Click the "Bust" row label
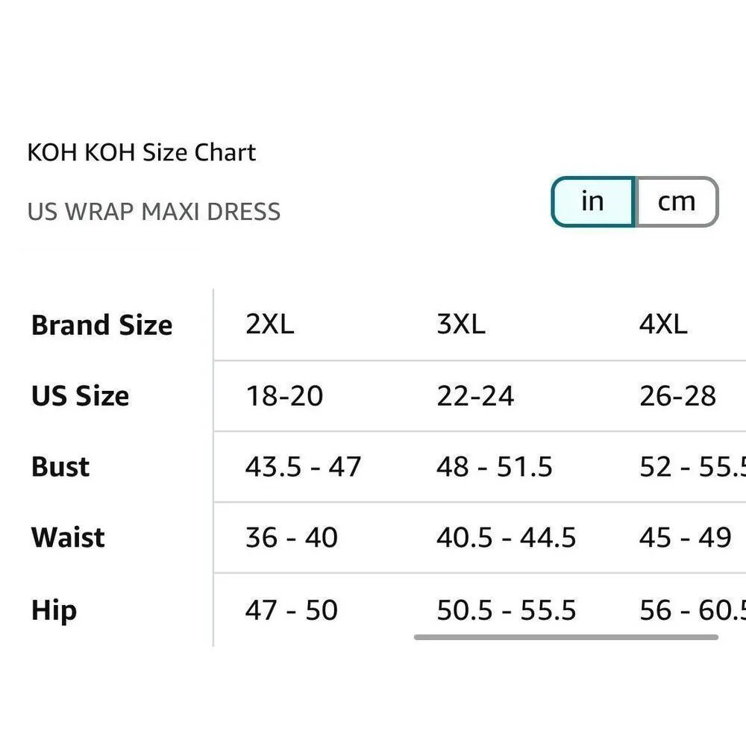The height and width of the screenshot is (746, 746). click(x=60, y=467)
